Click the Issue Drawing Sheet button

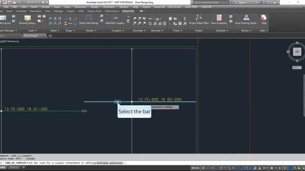point(246,20)
